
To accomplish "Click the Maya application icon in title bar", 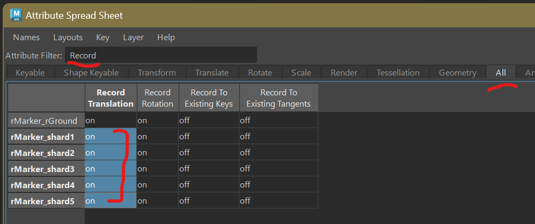I will pos(16,16).
